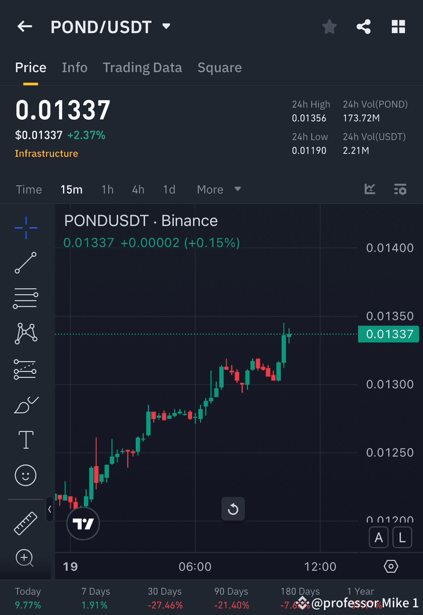This screenshot has height=615, width=423.
Task: Collapse the drawing toolbar with the chevron
Action: point(50,509)
